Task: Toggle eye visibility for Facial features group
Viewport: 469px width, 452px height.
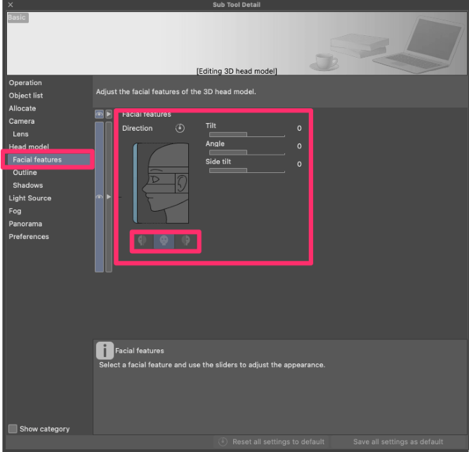Action: (99, 197)
